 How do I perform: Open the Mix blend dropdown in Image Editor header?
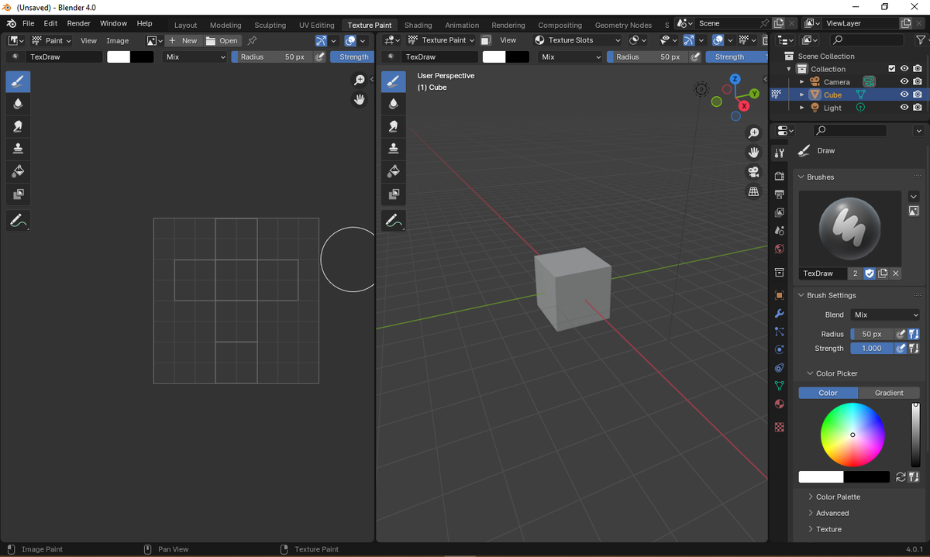(196, 57)
